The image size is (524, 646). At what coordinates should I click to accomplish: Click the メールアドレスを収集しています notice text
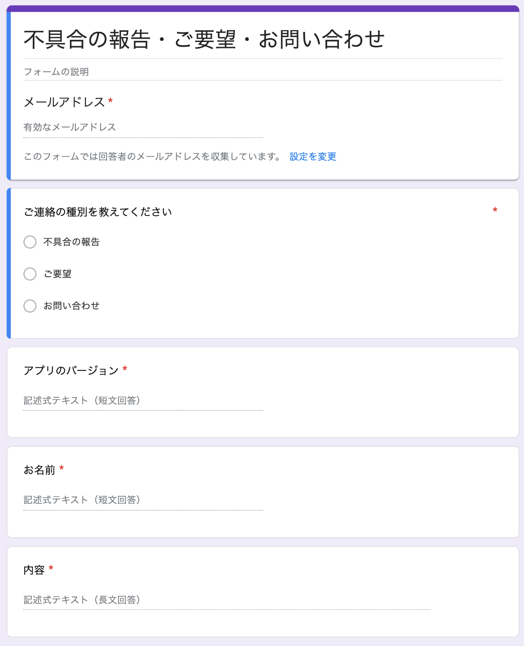[x=152, y=157]
